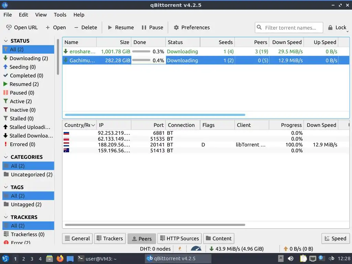Click the Delete torrent button
352x264 pixels.
(x=86, y=27)
